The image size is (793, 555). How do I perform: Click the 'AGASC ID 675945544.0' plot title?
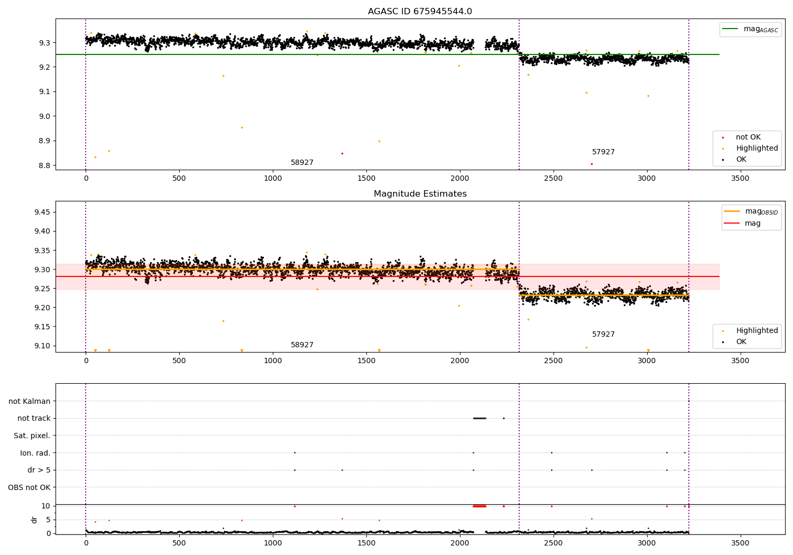pyautogui.click(x=420, y=12)
